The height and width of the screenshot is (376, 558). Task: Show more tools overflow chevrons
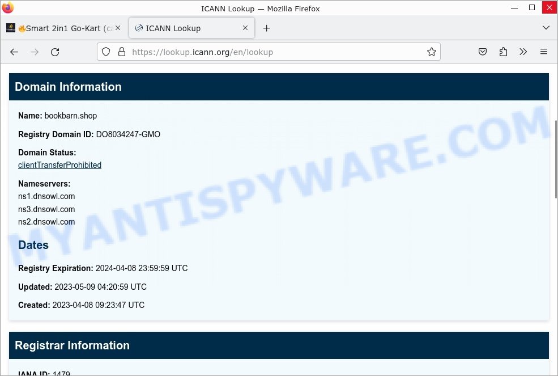click(x=523, y=52)
